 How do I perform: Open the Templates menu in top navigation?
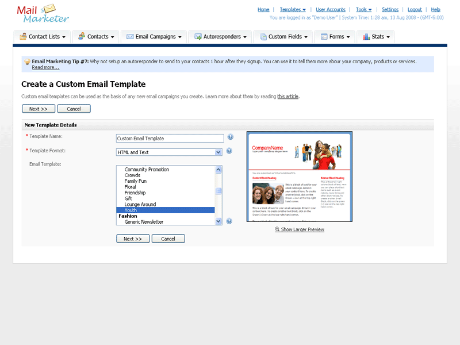[293, 10]
